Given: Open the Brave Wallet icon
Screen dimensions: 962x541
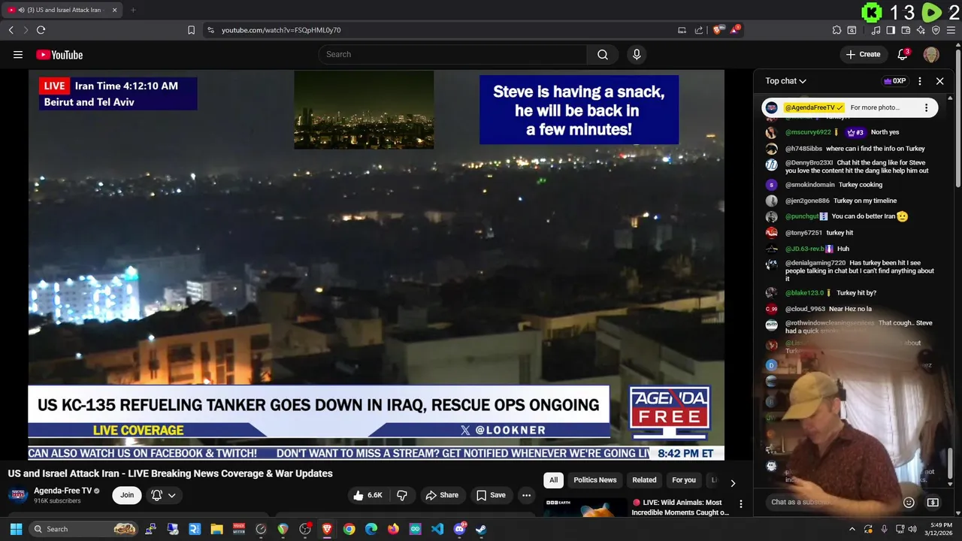Looking at the screenshot, I should coord(906,30).
